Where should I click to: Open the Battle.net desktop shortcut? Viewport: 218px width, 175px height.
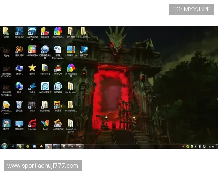coord(19,31)
